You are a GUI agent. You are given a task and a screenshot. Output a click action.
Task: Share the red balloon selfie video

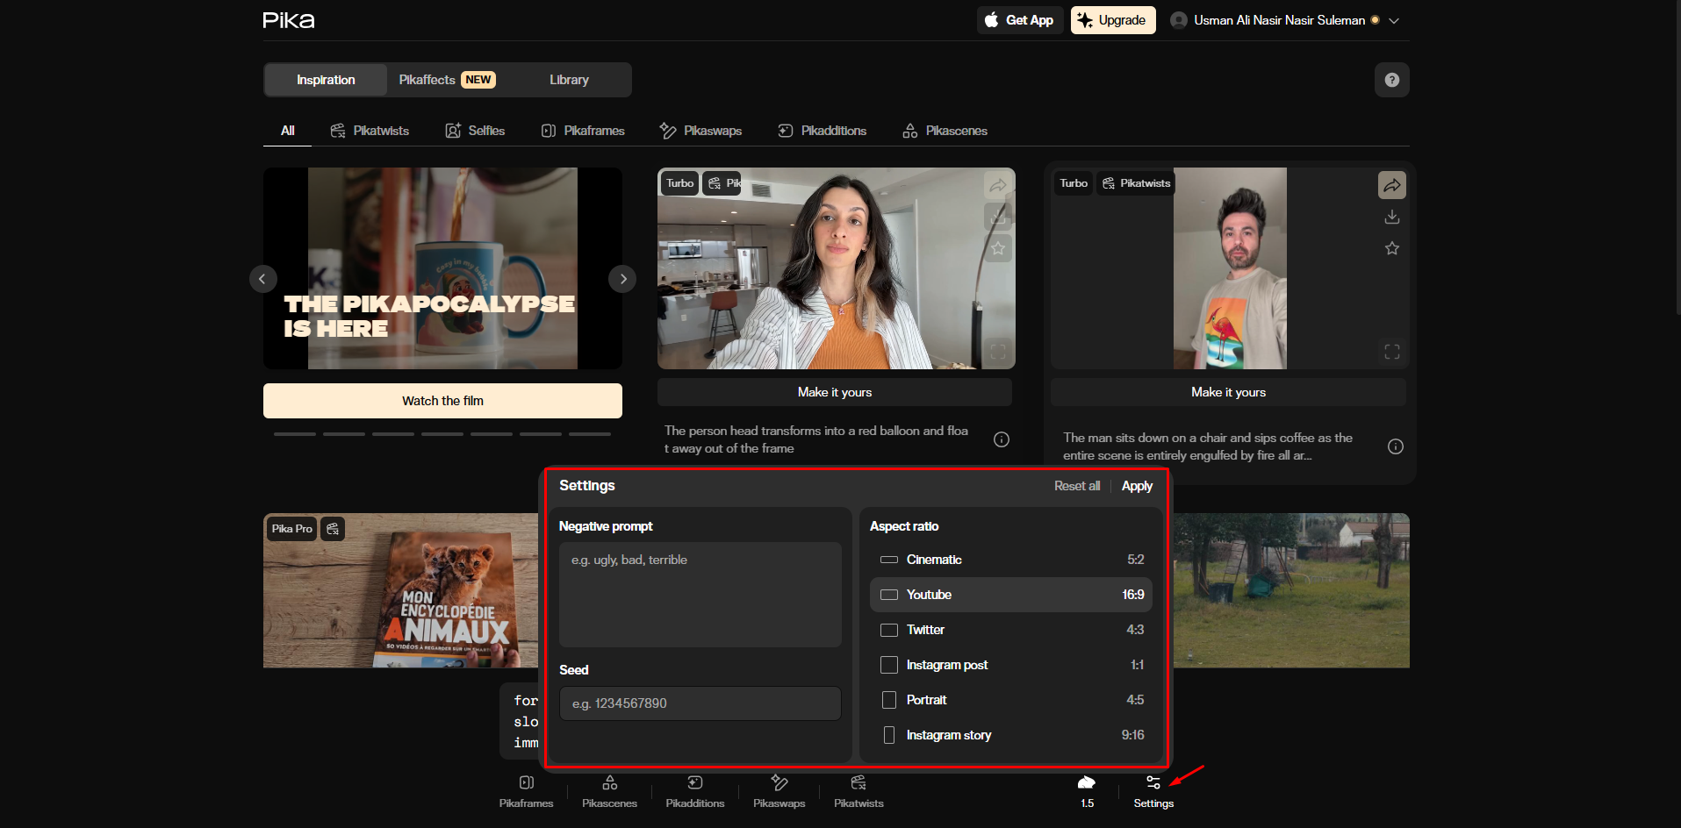click(x=997, y=184)
